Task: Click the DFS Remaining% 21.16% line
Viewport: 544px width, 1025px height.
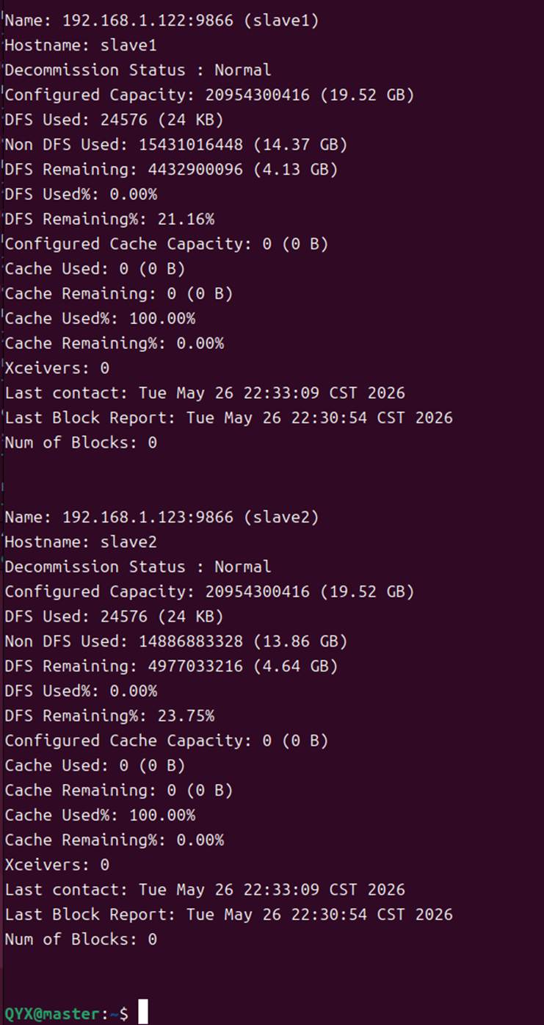Action: coord(109,219)
